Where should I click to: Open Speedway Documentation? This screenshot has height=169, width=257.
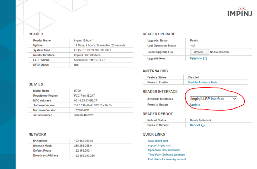(164, 150)
